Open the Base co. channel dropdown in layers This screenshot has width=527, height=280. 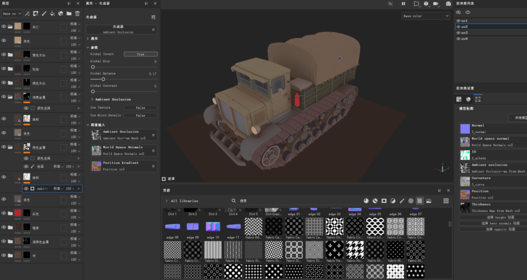pos(12,14)
